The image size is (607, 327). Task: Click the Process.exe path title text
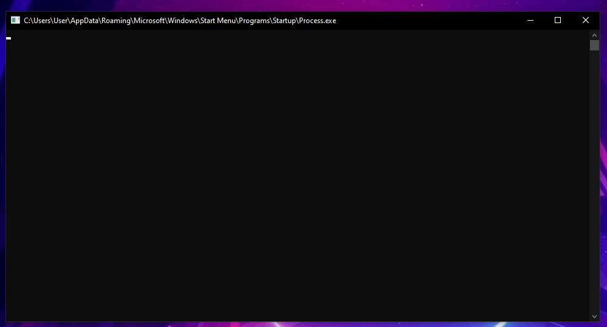[180, 21]
